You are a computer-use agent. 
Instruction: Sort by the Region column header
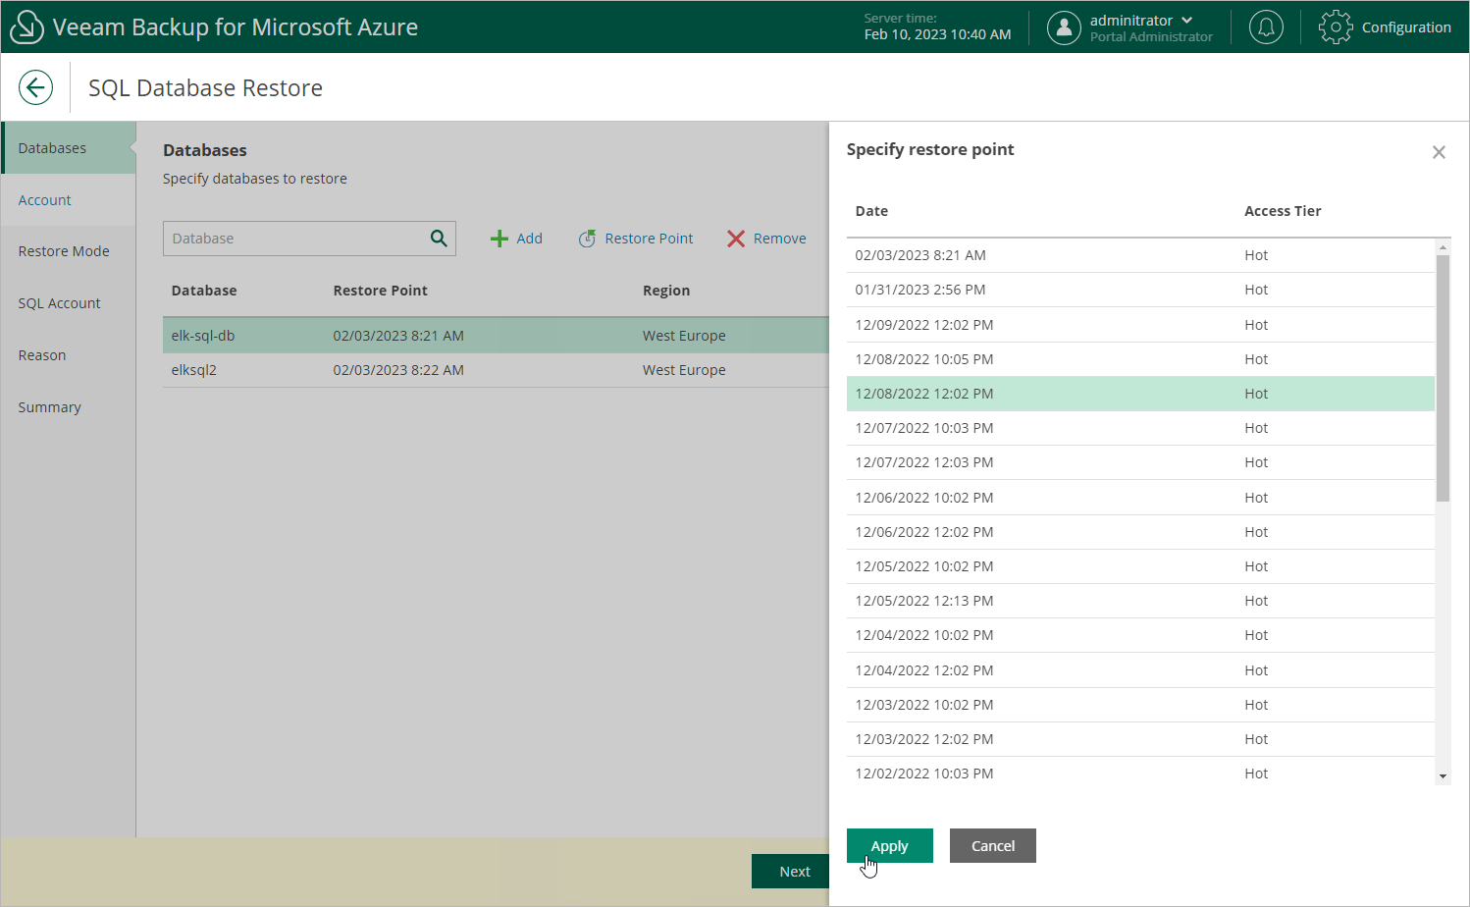pos(666,291)
